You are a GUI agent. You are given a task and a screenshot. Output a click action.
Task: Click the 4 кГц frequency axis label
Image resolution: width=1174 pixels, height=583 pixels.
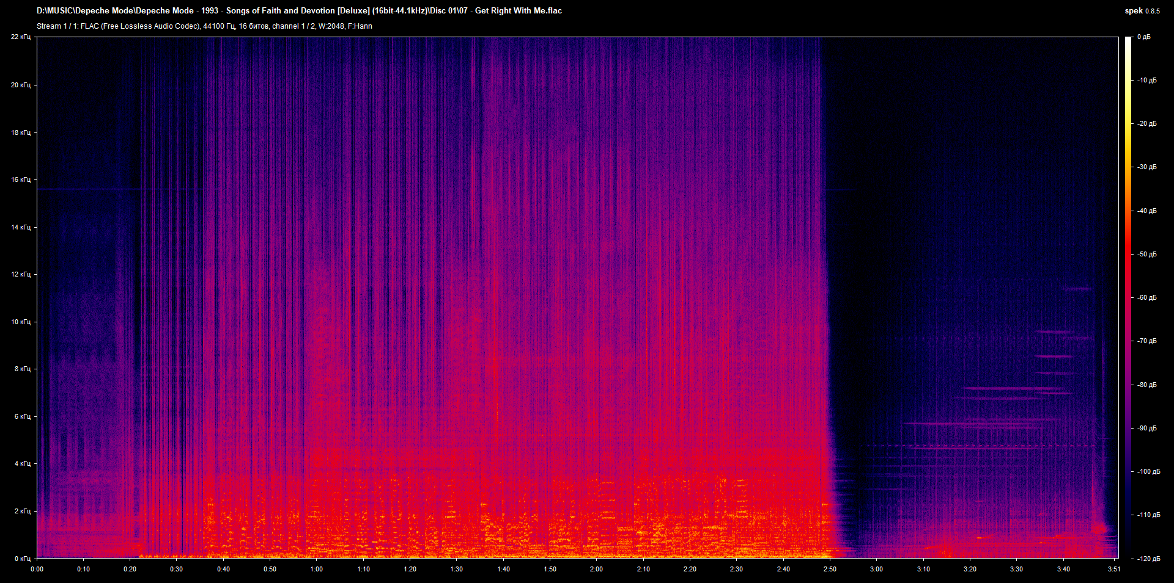pyautogui.click(x=23, y=464)
